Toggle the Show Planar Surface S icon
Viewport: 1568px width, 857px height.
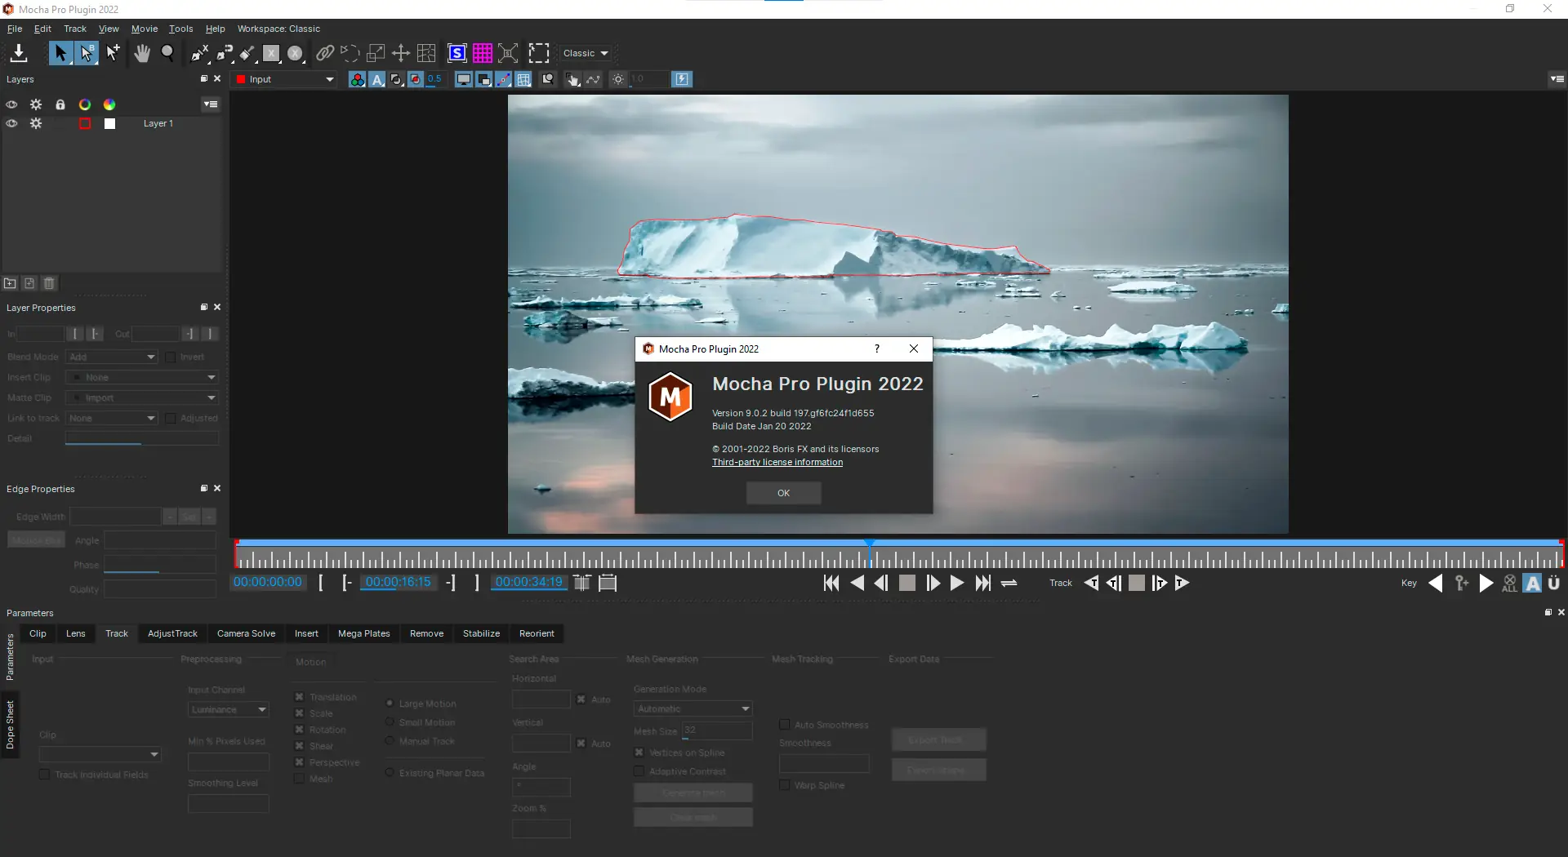[x=457, y=53]
